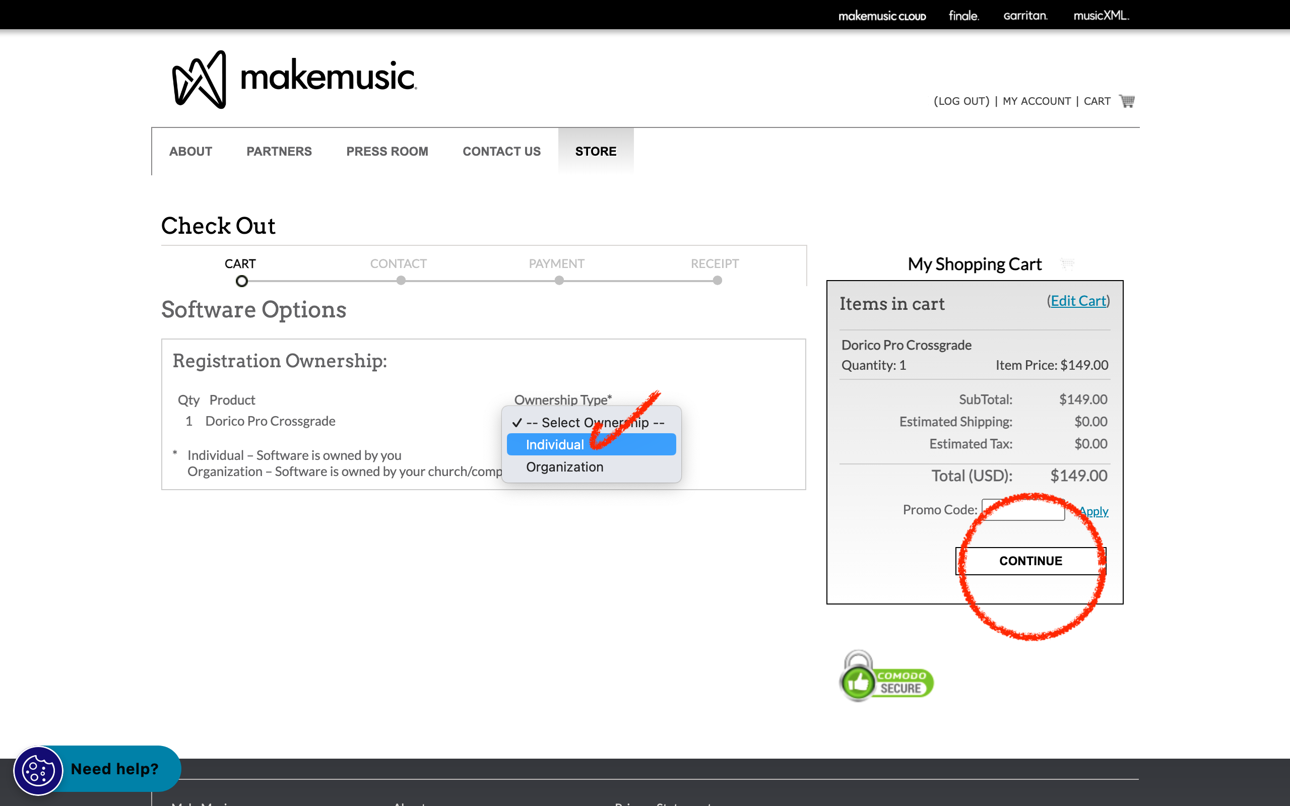
Task: Open the musicXML brand logo link
Action: [1101, 16]
